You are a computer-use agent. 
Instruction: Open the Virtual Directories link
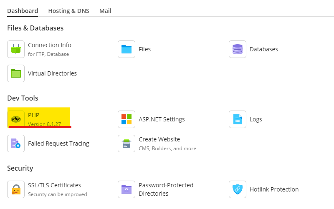tap(52, 73)
